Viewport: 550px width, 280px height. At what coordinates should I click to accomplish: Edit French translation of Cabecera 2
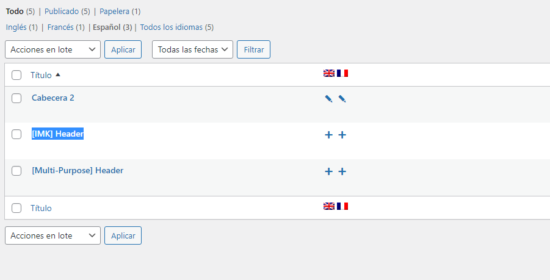tap(342, 98)
